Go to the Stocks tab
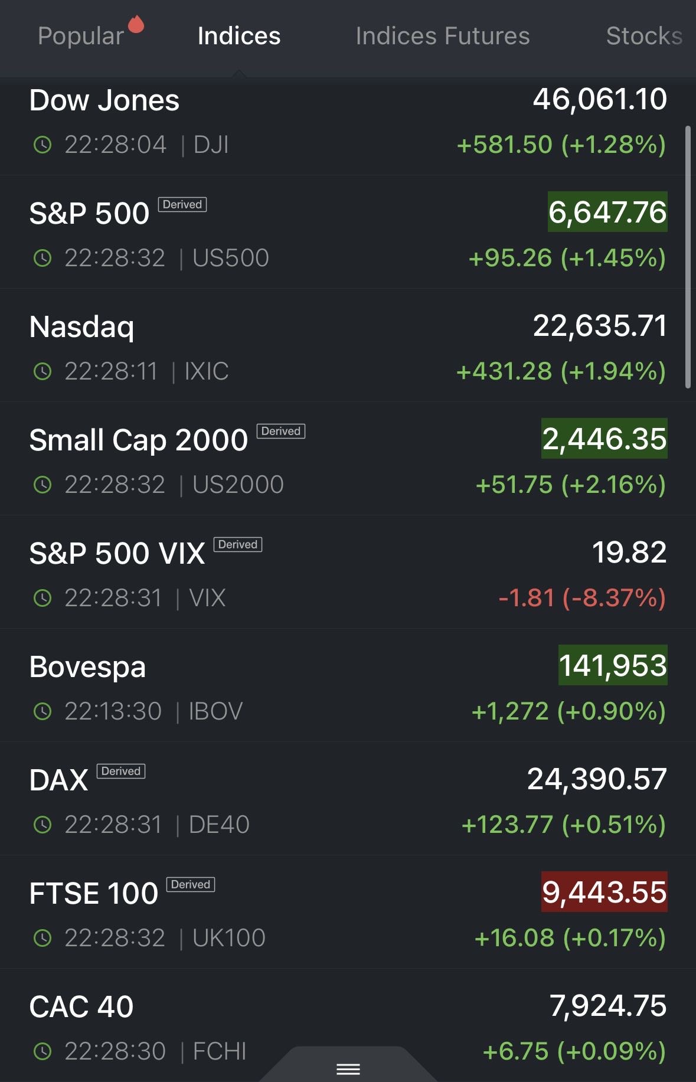Viewport: 696px width, 1082px height. [644, 36]
